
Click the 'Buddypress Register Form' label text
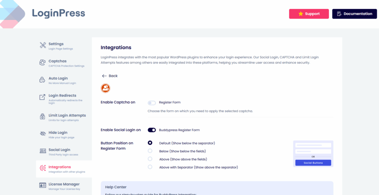pyautogui.click(x=180, y=130)
